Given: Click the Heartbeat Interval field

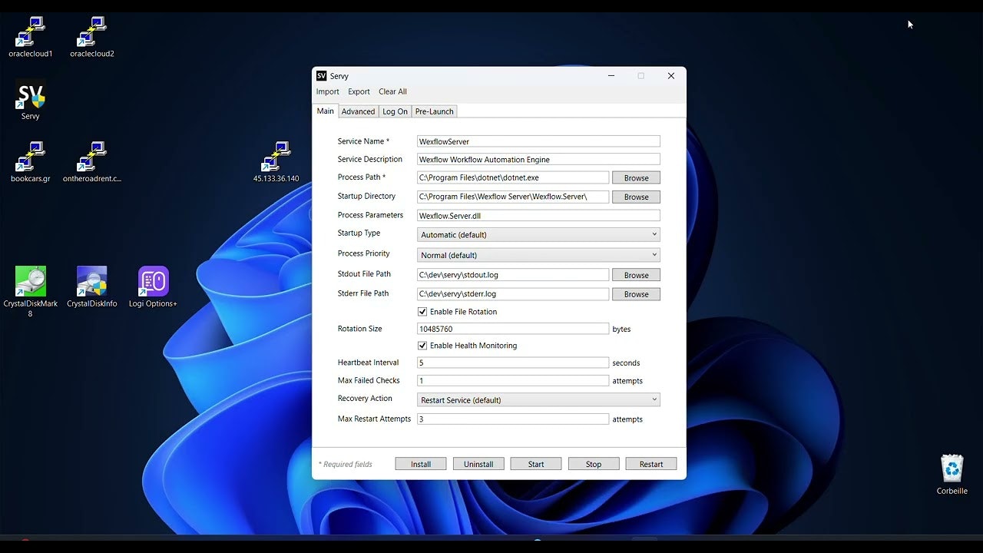Looking at the screenshot, I should pos(513,363).
